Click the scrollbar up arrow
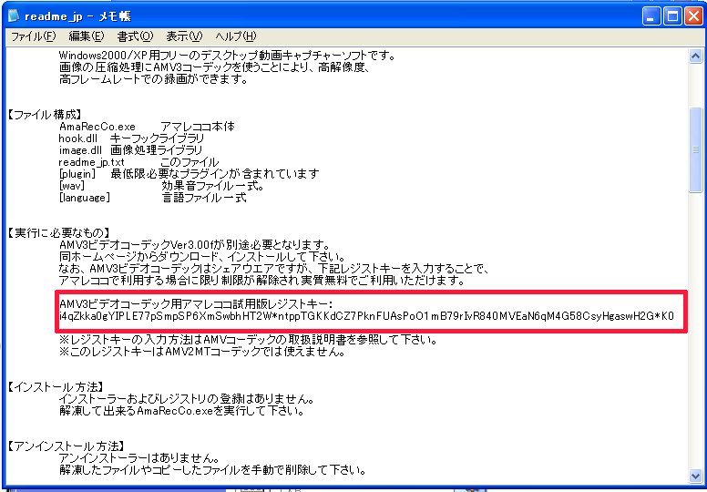 coord(695,56)
